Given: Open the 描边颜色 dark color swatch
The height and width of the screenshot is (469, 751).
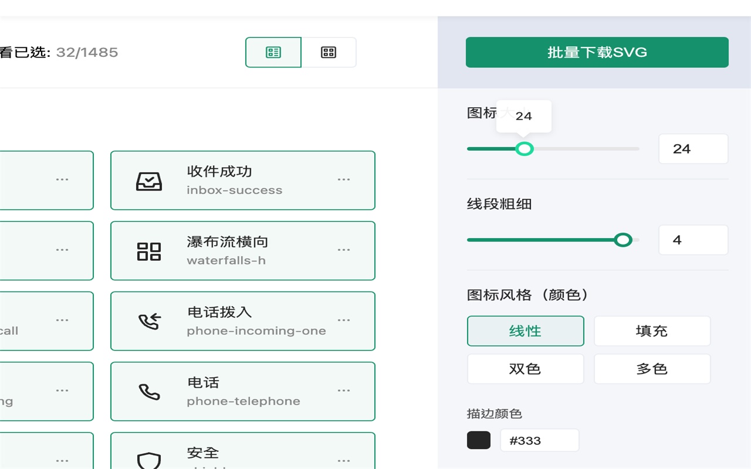Looking at the screenshot, I should [479, 440].
